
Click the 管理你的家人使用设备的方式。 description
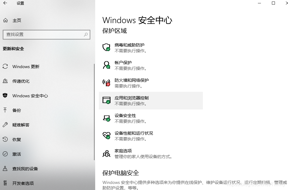pos(143,157)
